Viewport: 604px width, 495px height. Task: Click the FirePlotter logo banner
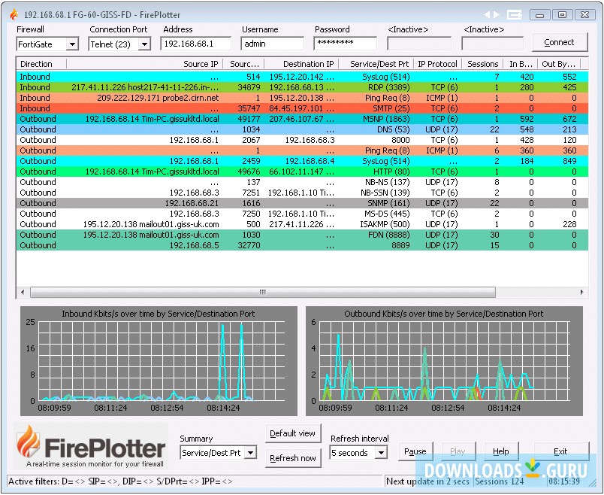[91, 446]
